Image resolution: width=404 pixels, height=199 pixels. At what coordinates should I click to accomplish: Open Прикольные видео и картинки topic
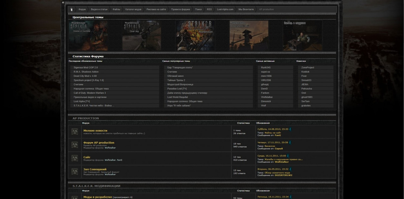(x=90, y=97)
